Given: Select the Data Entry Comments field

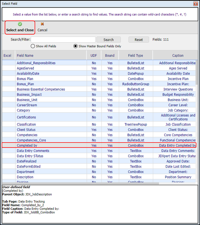Looking at the screenshot, I should pos(99,151).
